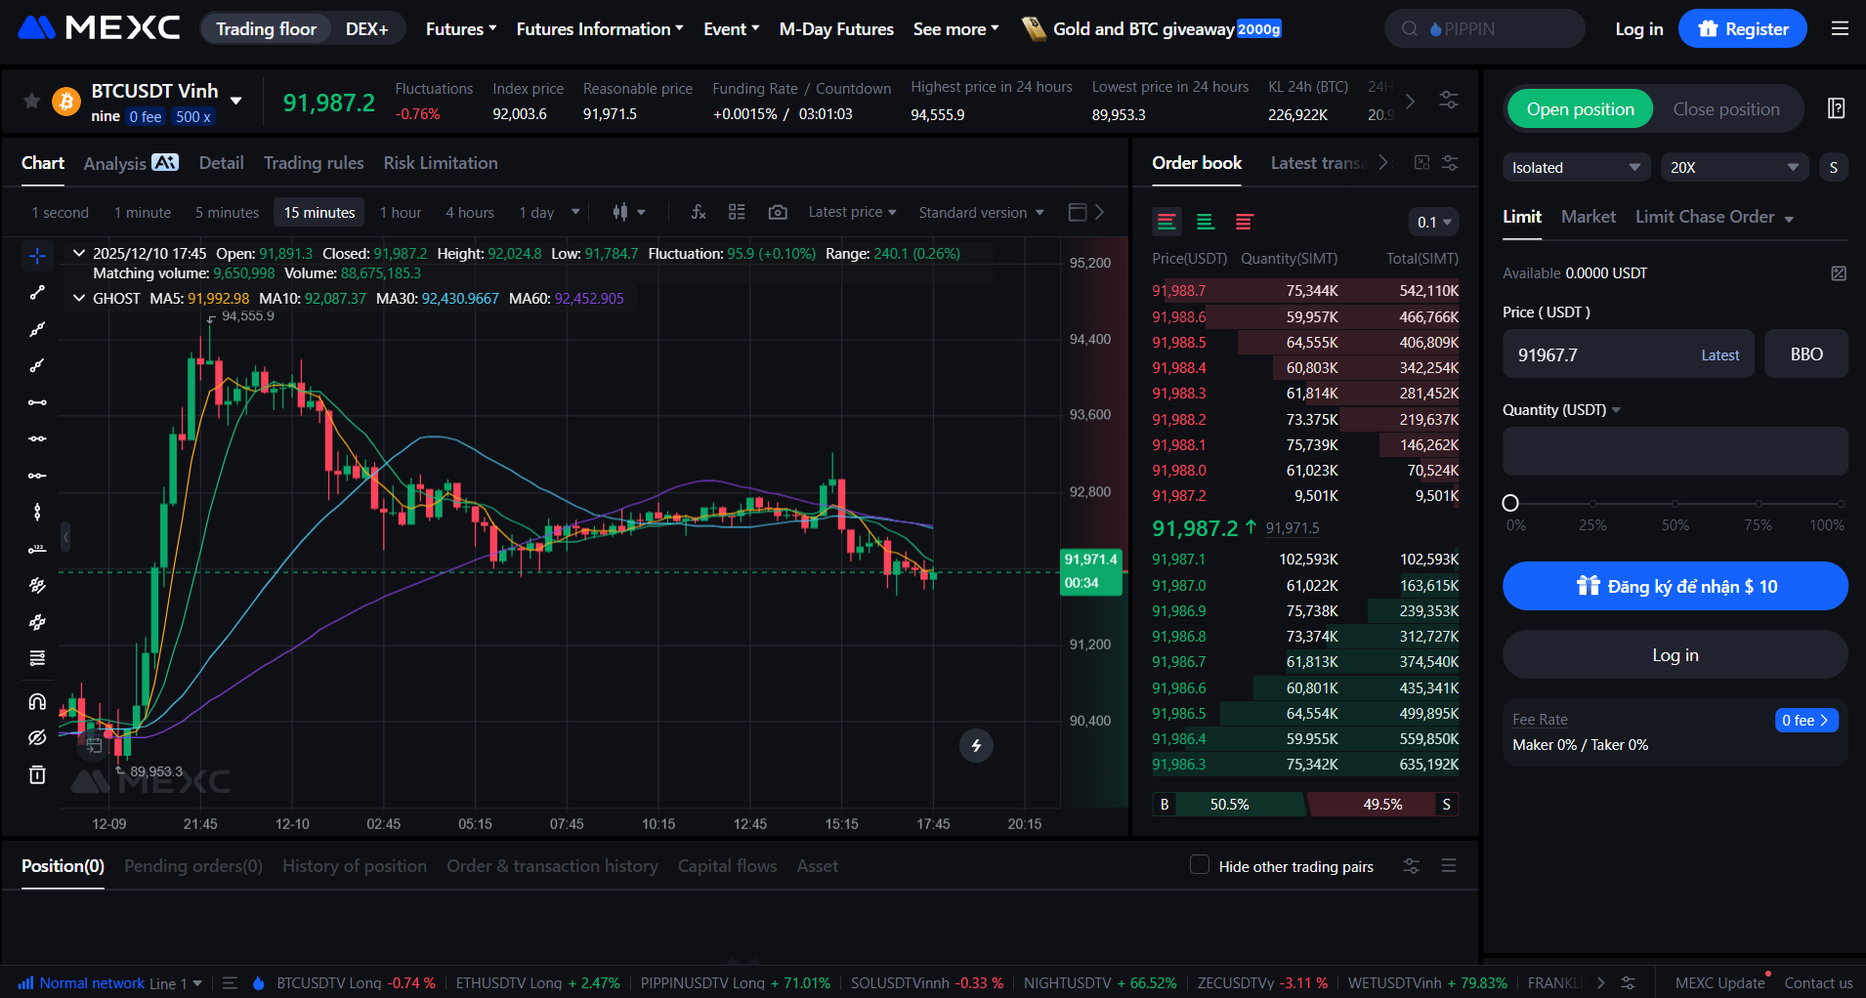The width and height of the screenshot is (1866, 998).
Task: Switch to the Market order tab
Action: (x=1588, y=216)
